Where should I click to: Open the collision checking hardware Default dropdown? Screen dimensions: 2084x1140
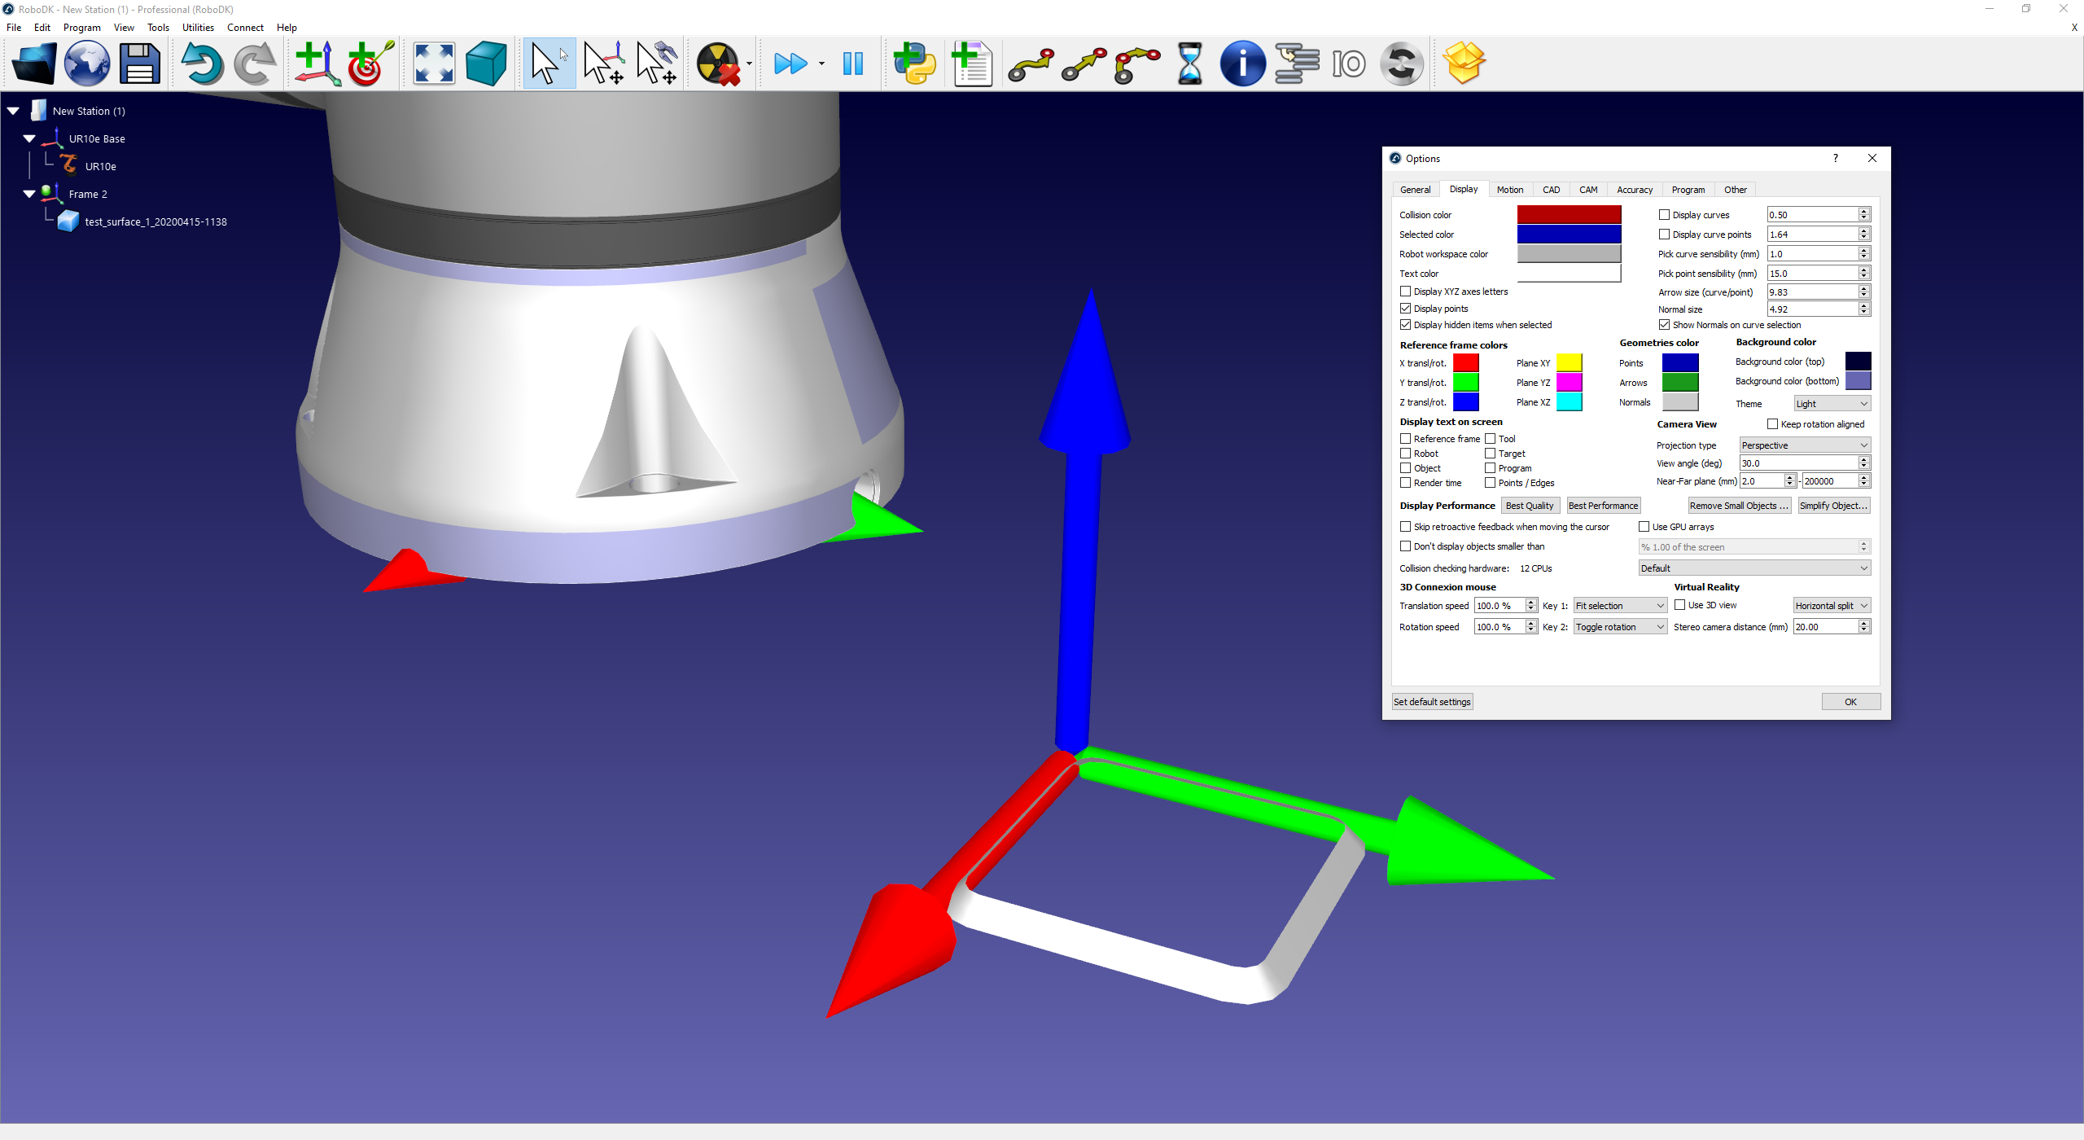(1754, 568)
